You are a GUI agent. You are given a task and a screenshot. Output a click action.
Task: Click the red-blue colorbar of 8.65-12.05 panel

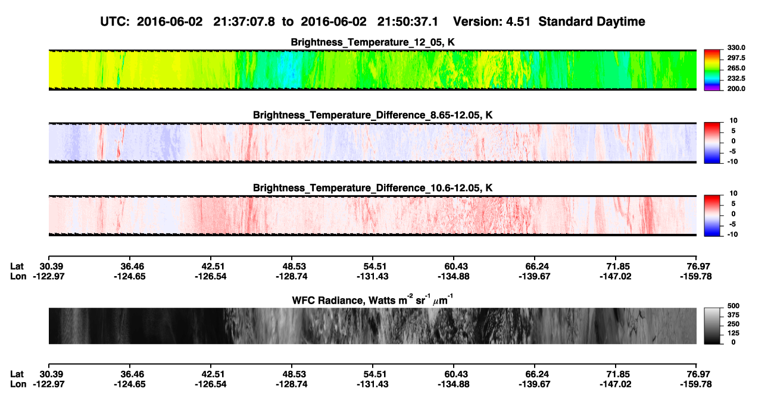[712, 142]
